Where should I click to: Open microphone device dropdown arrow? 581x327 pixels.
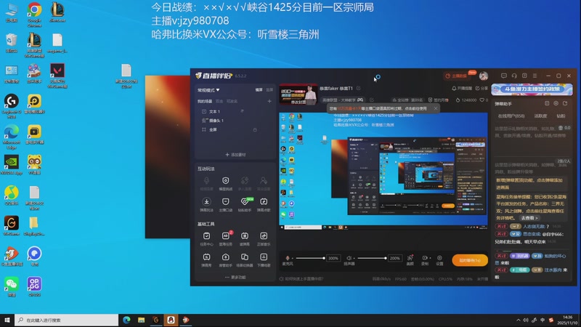pyautogui.click(x=293, y=258)
